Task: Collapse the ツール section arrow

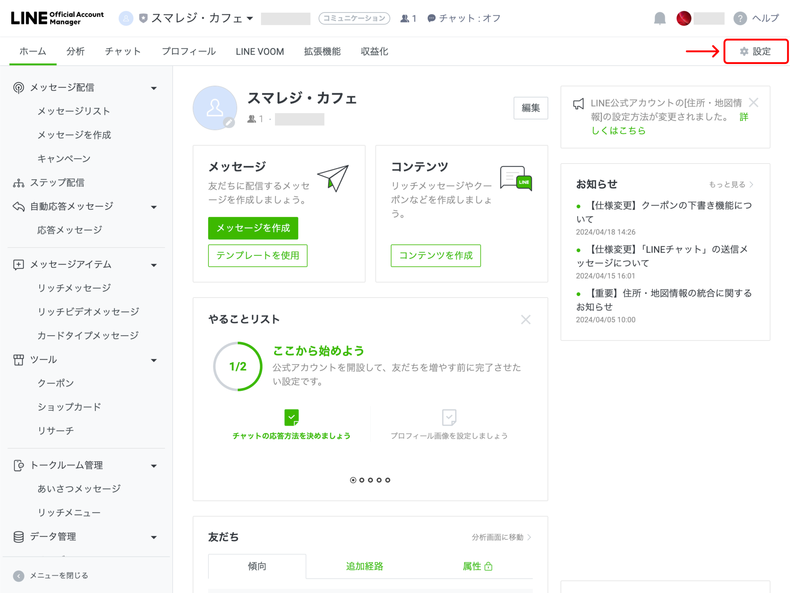Action: point(154,360)
